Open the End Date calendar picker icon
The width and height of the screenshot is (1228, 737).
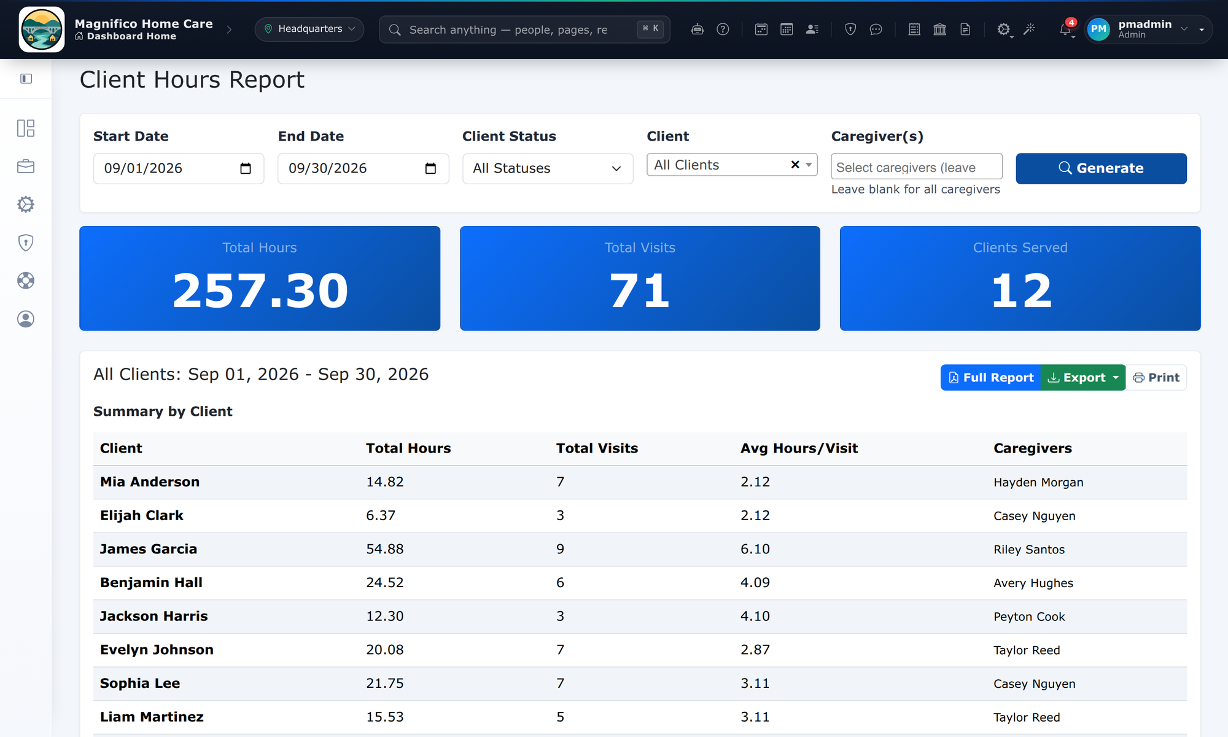[430, 168]
